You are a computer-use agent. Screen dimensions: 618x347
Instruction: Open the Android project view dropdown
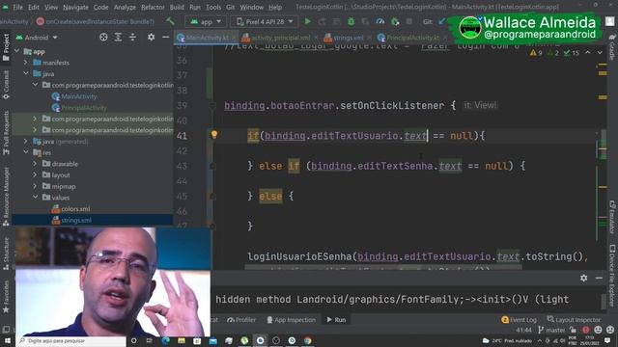coord(37,38)
